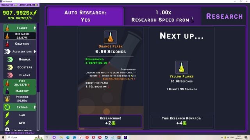Click the white chevrons Accelerators icon
Image resolution: width=250 pixels, height=140 pixels.
pyautogui.click(x=7, y=52)
